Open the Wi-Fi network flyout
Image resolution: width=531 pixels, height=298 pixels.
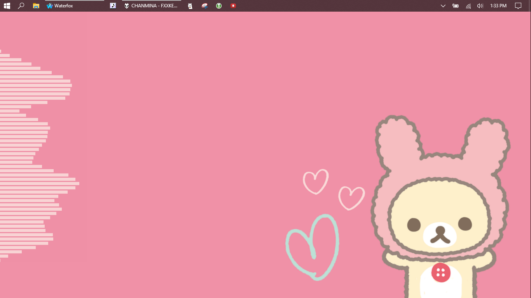[x=468, y=6]
